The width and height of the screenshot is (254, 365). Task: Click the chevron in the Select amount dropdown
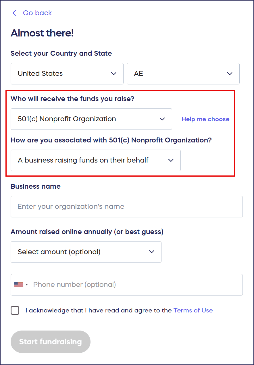point(152,252)
